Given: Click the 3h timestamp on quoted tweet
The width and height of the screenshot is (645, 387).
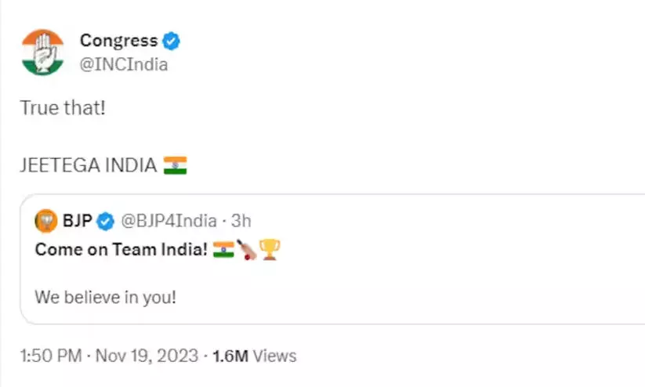Looking at the screenshot, I should tap(241, 222).
